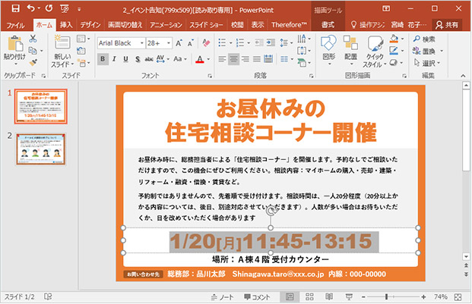Click the Undo arrow icon

coord(31,8)
